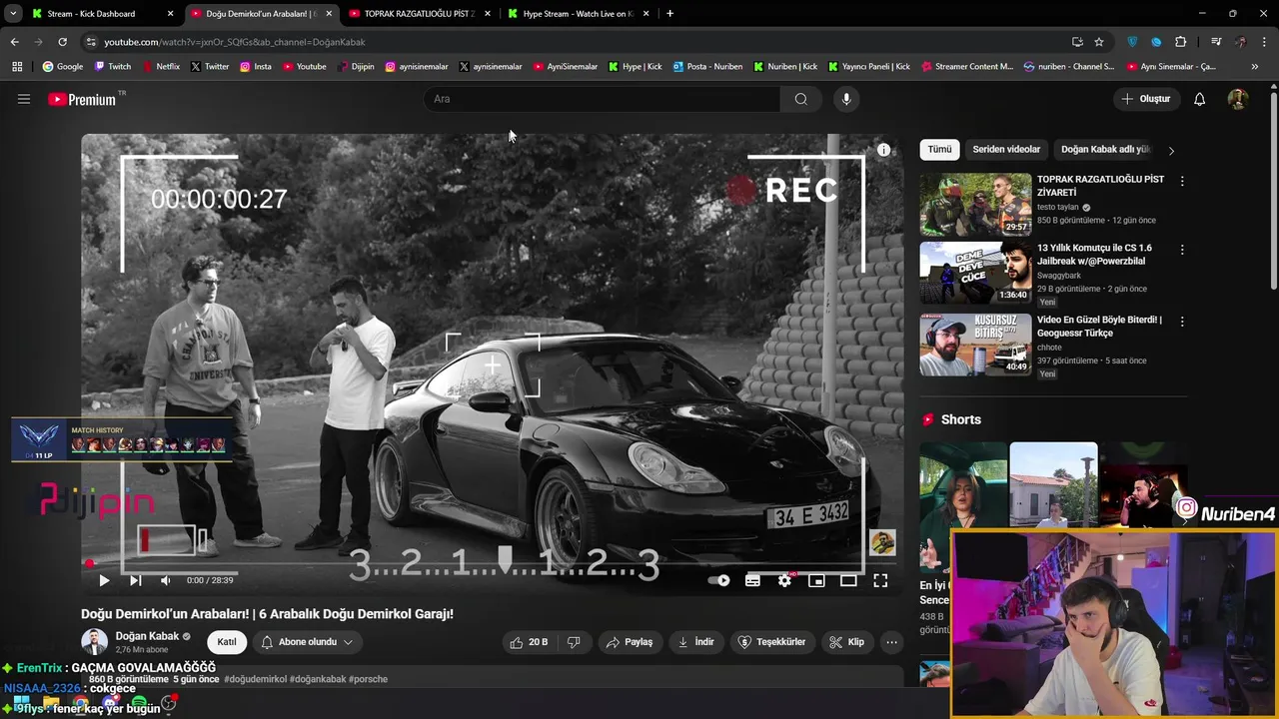Go to YouTube Premium home logo
The height and width of the screenshot is (719, 1279).
[x=82, y=99]
